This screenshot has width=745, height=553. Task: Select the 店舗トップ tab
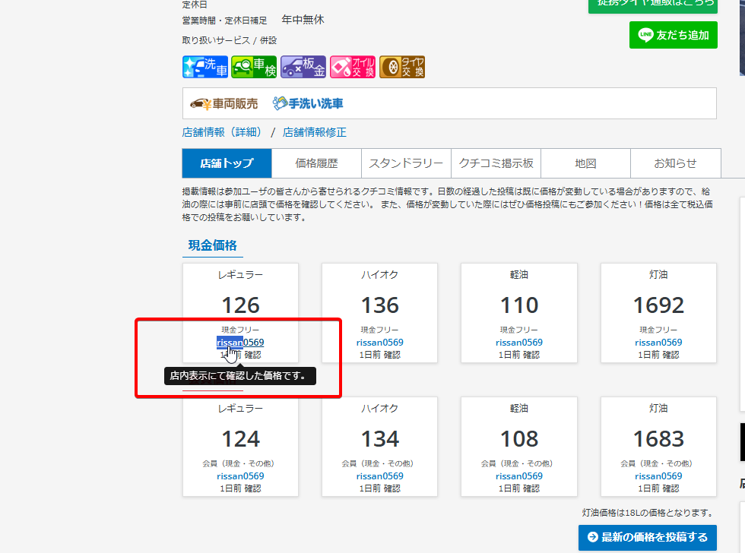(227, 163)
